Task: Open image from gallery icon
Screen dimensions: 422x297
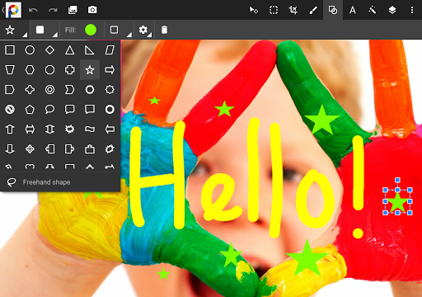Action: 73,10
